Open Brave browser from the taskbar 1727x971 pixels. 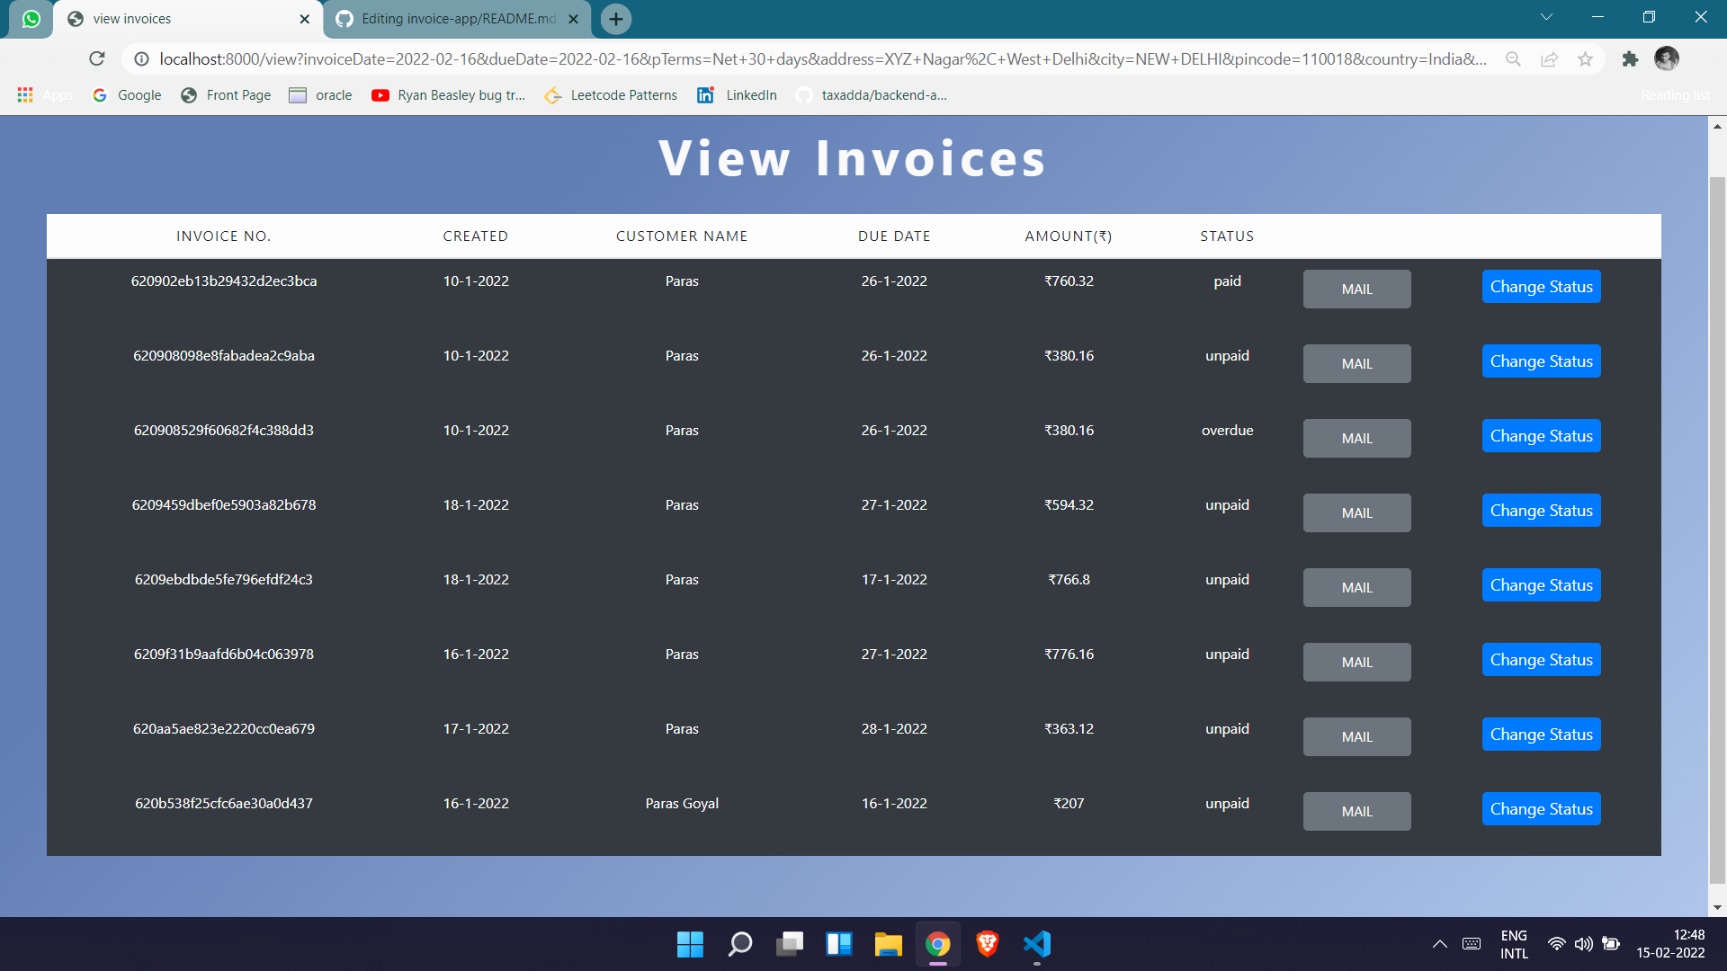click(987, 944)
